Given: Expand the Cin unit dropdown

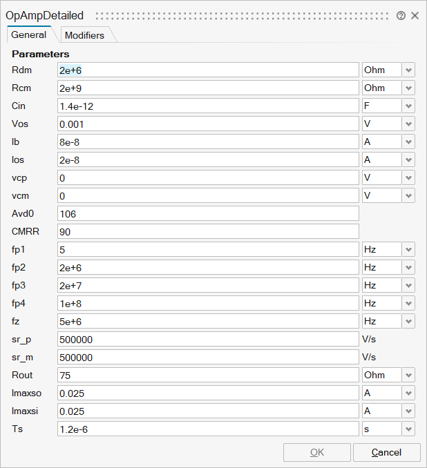Looking at the screenshot, I should pyautogui.click(x=409, y=106).
